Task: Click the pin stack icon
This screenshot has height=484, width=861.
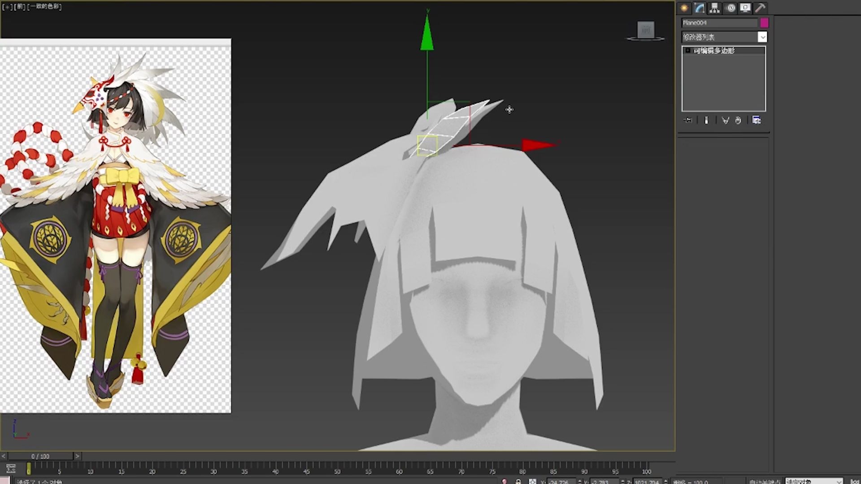Action: (688, 120)
